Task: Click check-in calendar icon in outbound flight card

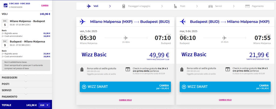Action: [x=127, y=69]
